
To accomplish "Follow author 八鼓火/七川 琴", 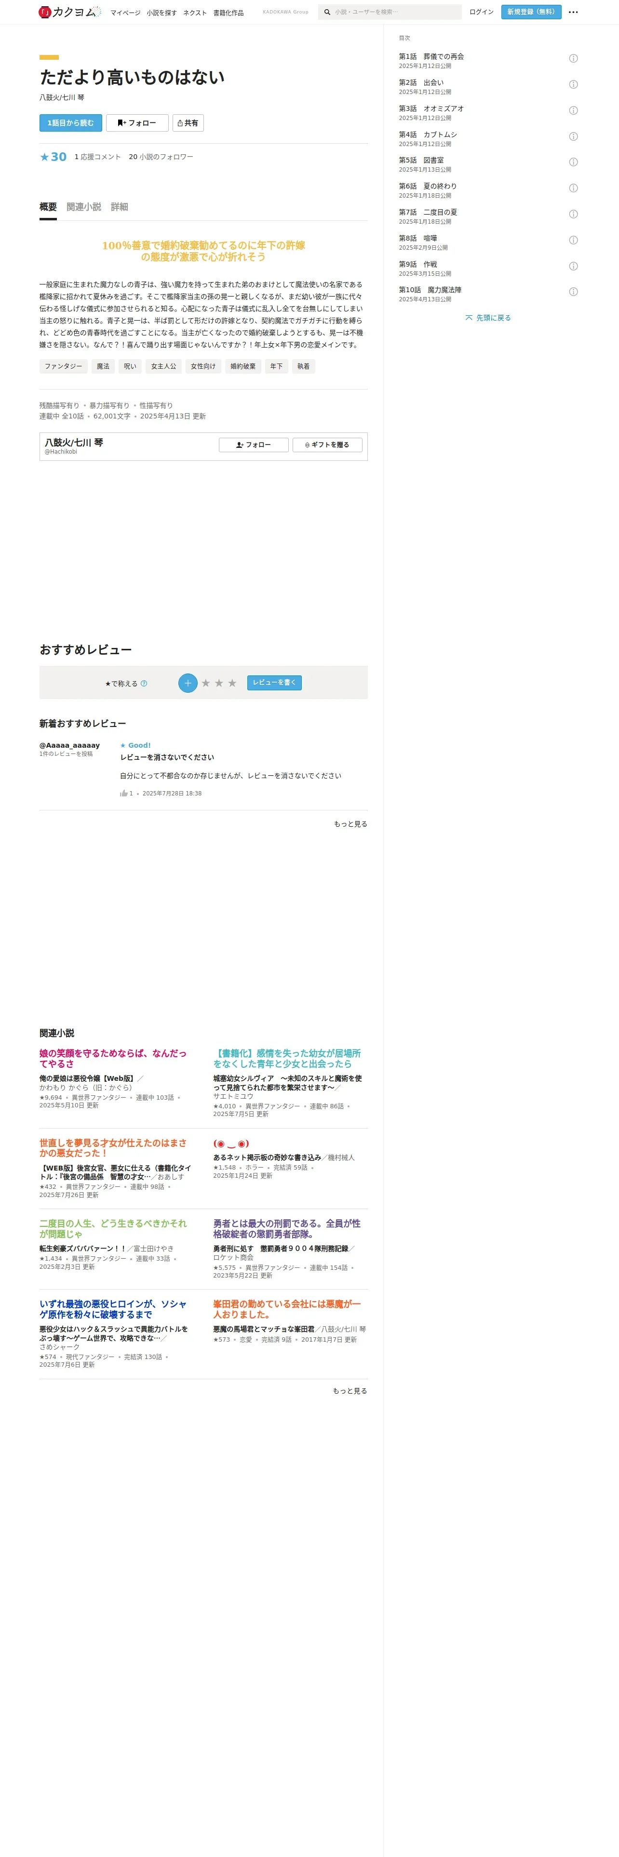I will coord(254,445).
